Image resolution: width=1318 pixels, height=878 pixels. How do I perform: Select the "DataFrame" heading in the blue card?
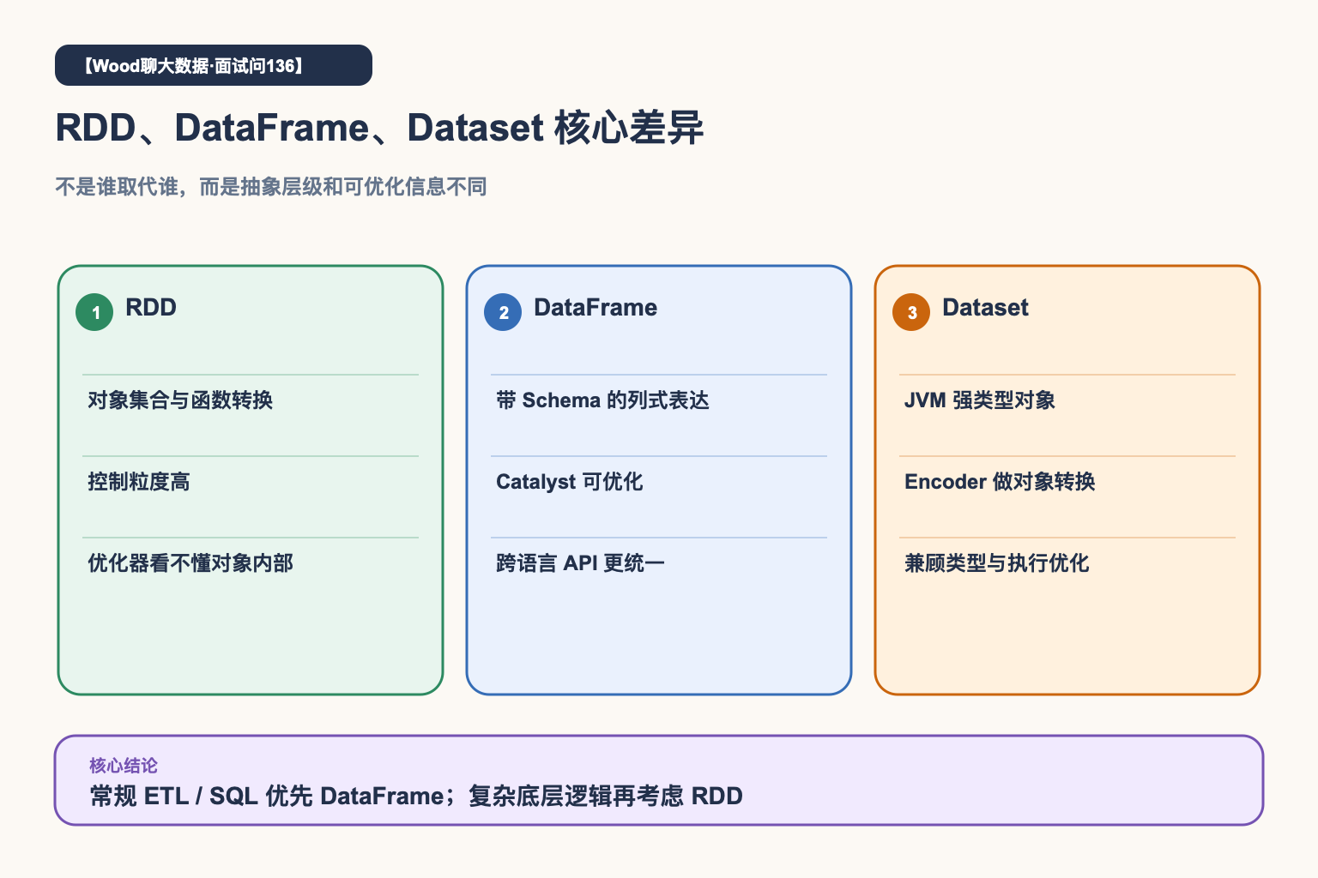pyautogui.click(x=596, y=308)
